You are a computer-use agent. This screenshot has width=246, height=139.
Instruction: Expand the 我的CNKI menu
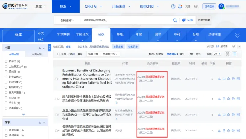point(150,6)
